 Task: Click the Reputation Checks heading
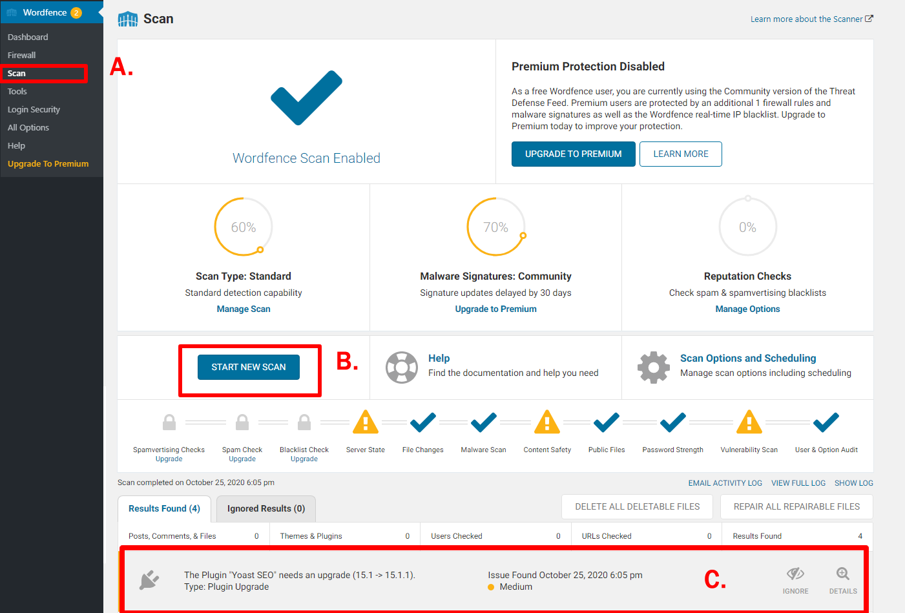pos(747,276)
